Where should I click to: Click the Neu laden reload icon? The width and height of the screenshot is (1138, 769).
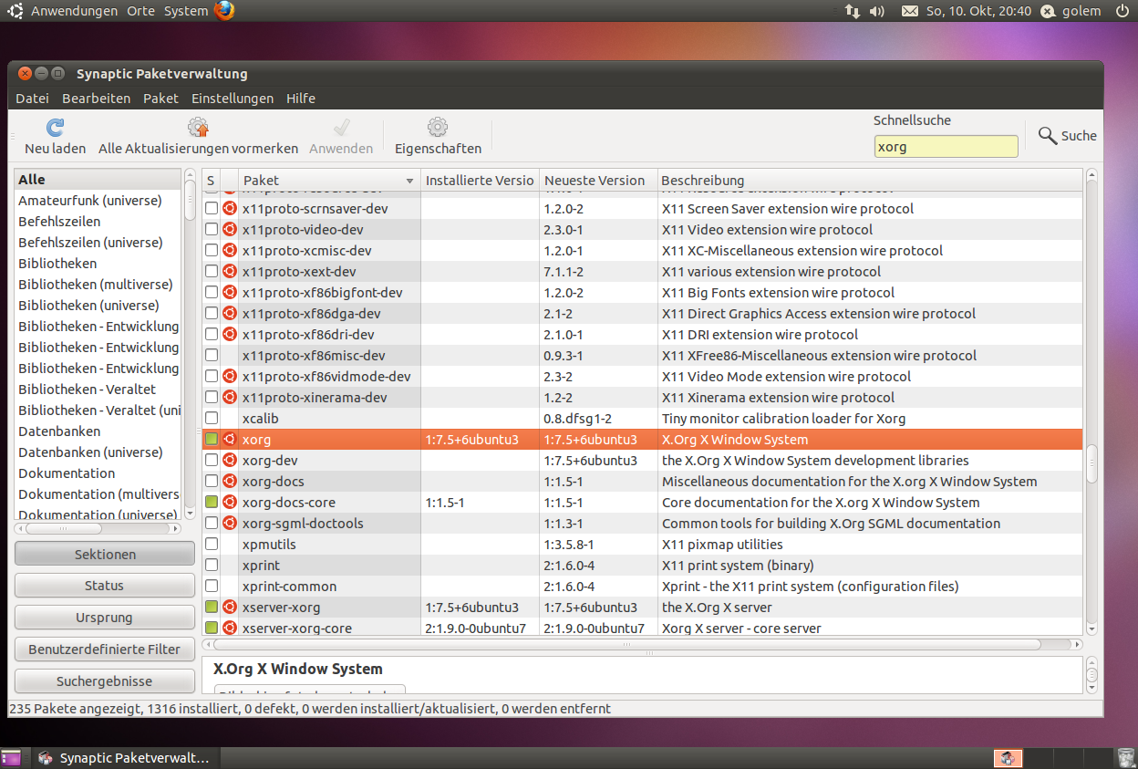(x=56, y=128)
